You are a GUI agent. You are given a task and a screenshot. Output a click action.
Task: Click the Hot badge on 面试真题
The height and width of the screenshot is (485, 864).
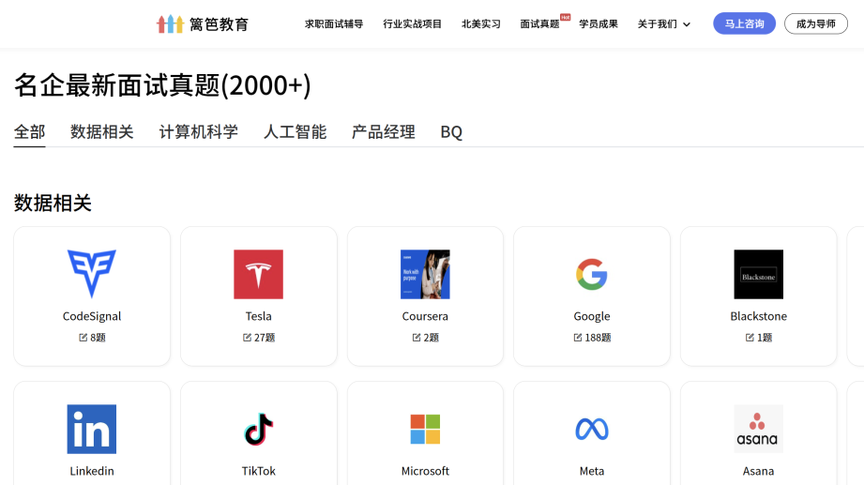[x=566, y=17]
